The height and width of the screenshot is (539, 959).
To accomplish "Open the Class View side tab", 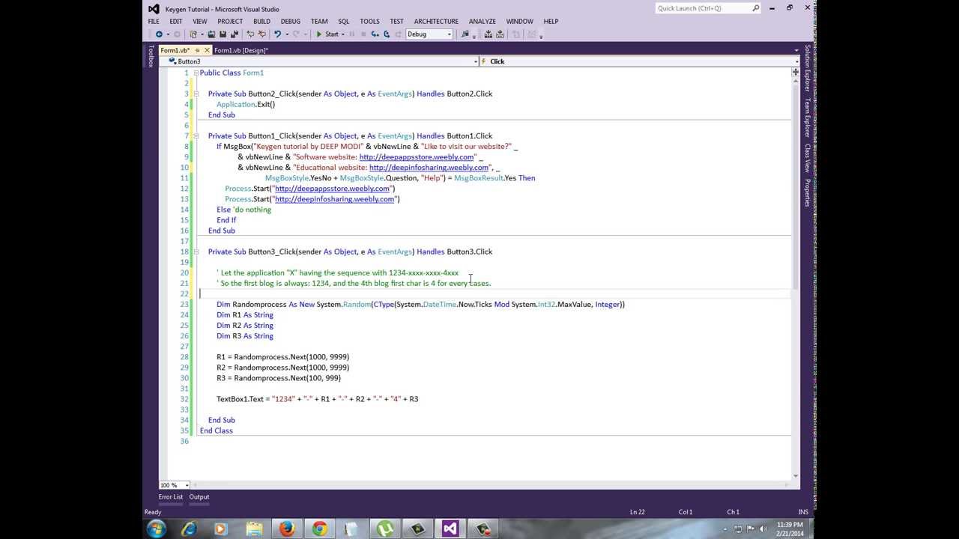I will tap(808, 157).
